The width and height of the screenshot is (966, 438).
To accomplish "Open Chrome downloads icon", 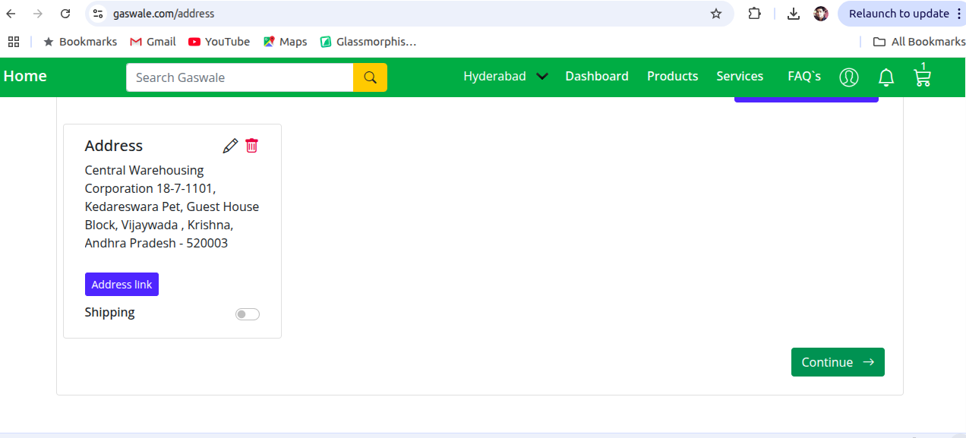I will [793, 14].
